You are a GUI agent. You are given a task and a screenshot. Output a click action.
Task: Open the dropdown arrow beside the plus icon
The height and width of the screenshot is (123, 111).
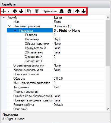[x=8, y=11]
